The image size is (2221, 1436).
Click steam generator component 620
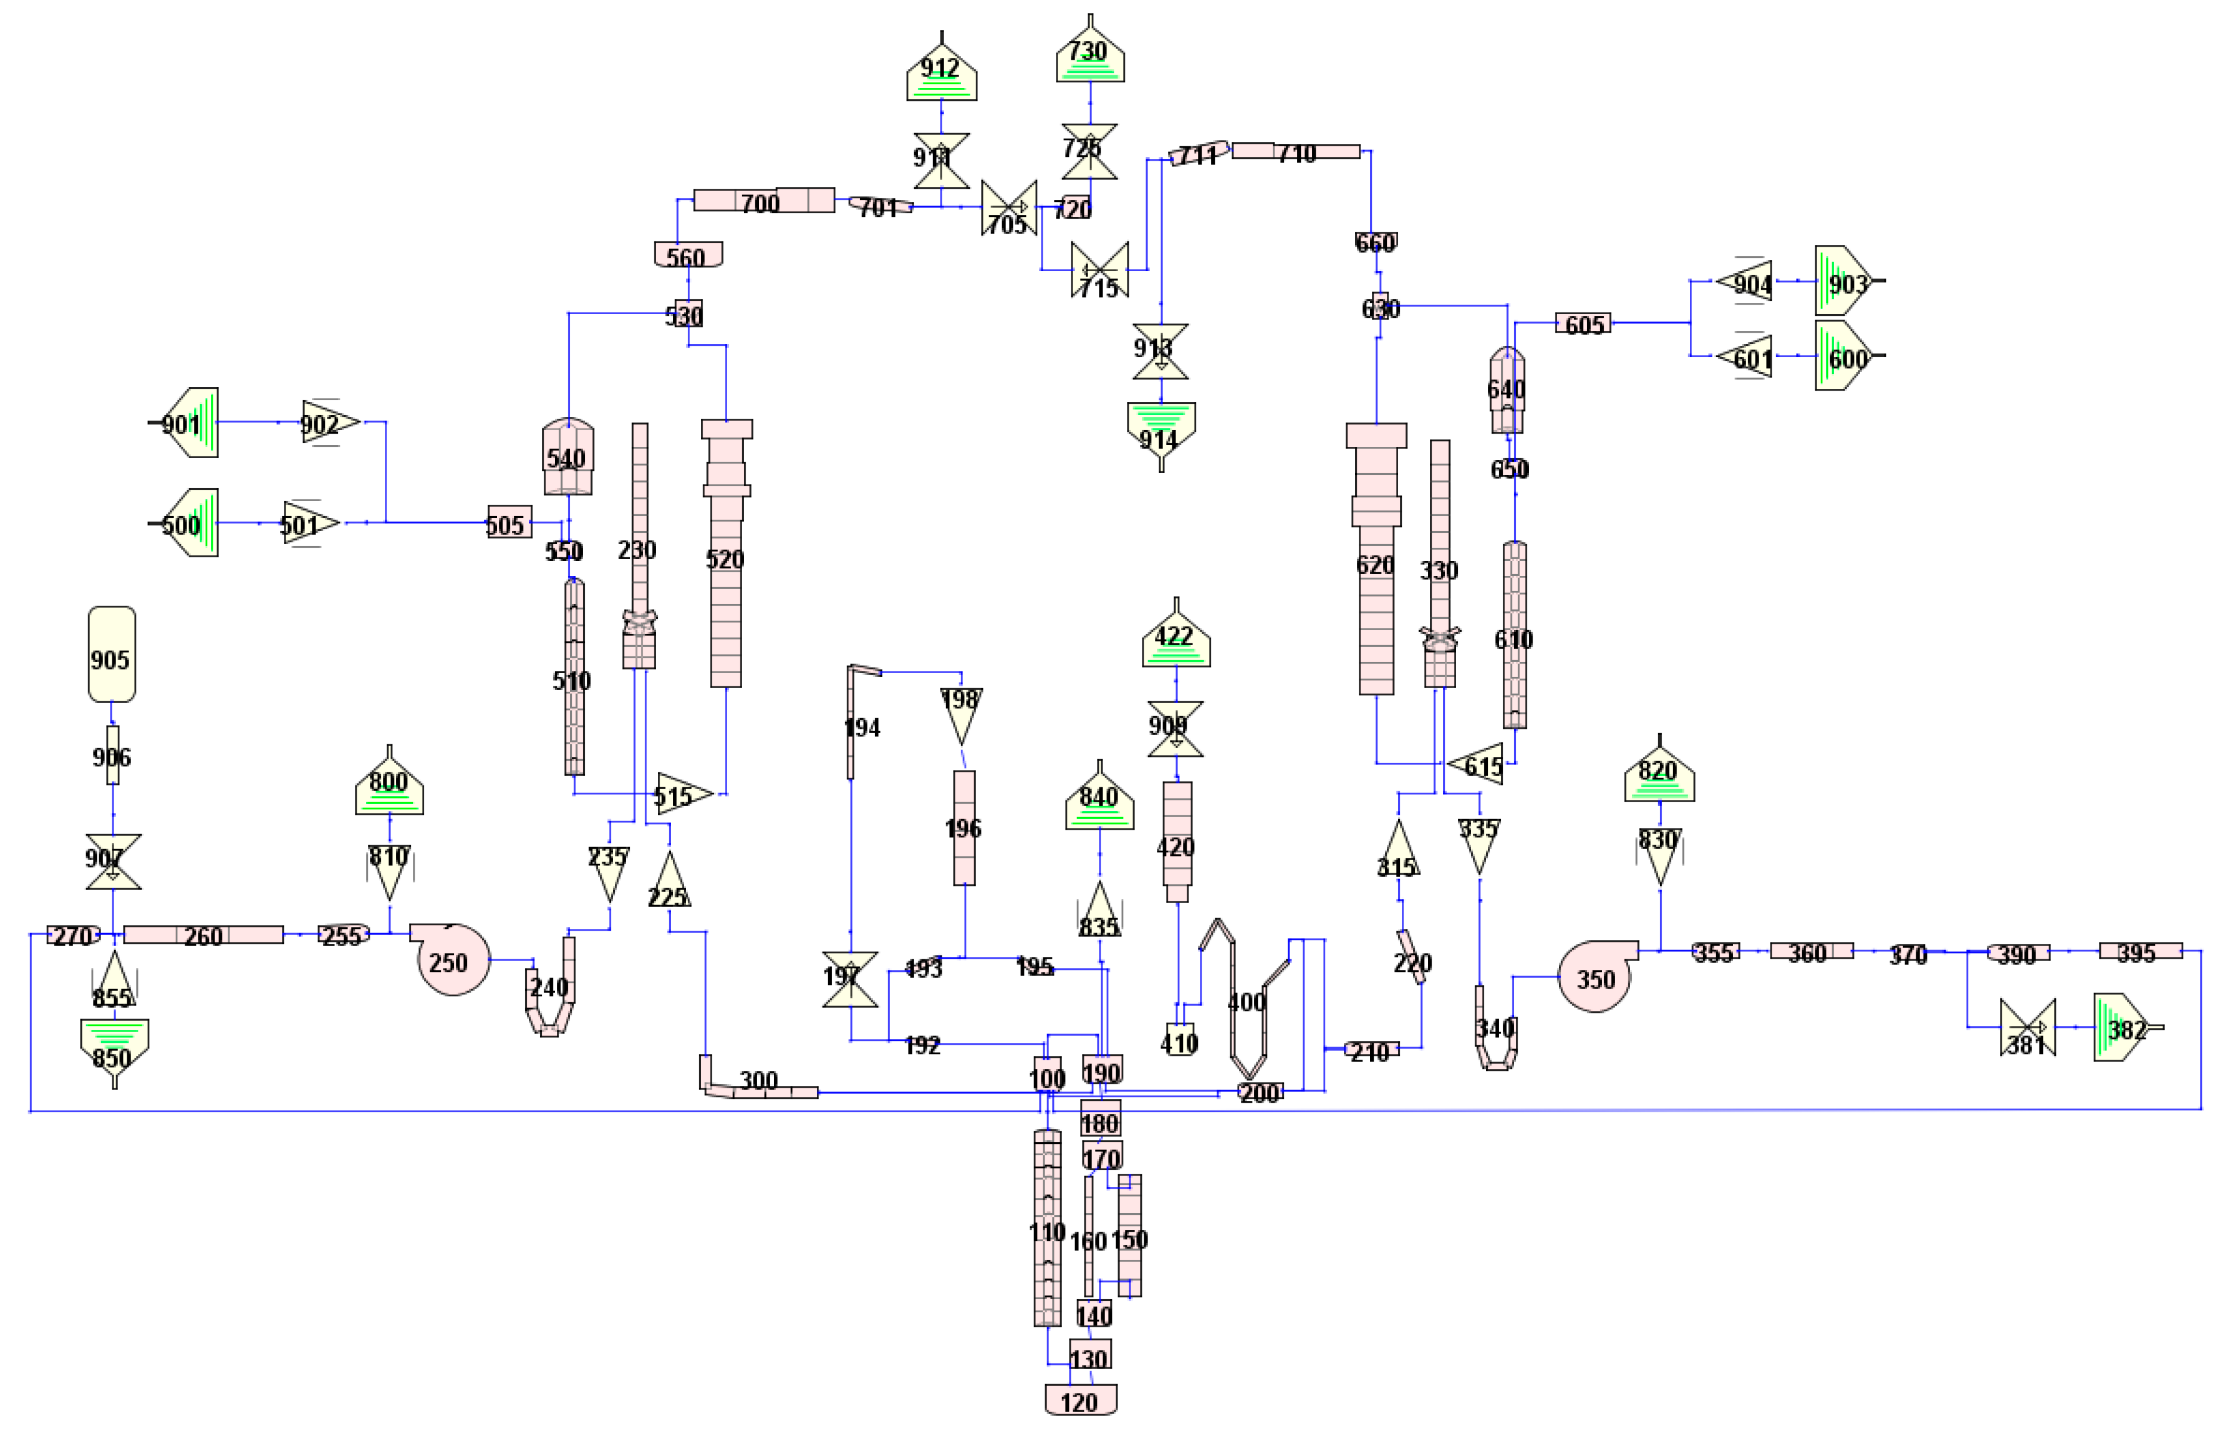[1375, 564]
